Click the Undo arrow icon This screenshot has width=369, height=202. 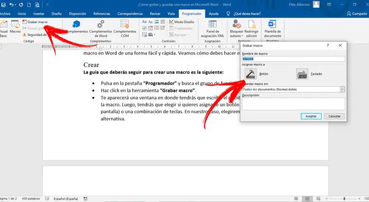[x=11, y=4]
